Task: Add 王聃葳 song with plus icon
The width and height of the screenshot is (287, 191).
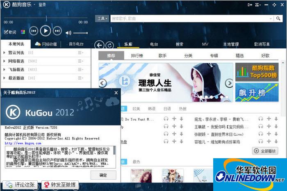Action: point(269,126)
